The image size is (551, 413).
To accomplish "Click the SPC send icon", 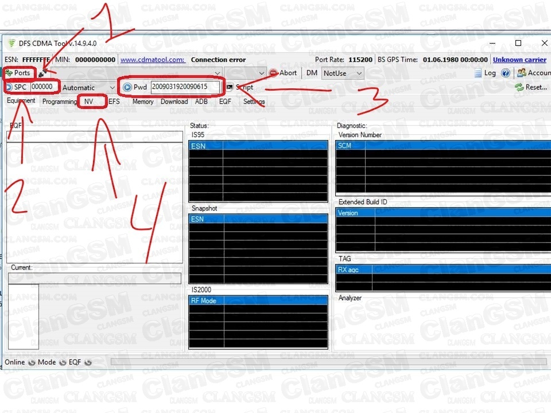I will click(9, 87).
